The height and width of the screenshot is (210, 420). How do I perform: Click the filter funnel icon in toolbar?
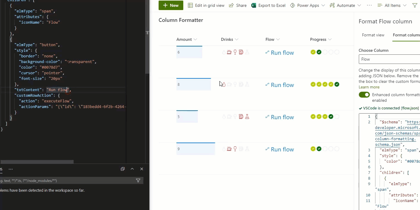click(415, 5)
